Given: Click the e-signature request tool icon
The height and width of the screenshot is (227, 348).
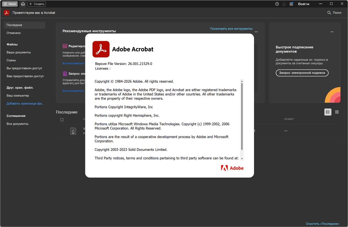Looking at the screenshot, I should [65, 74].
